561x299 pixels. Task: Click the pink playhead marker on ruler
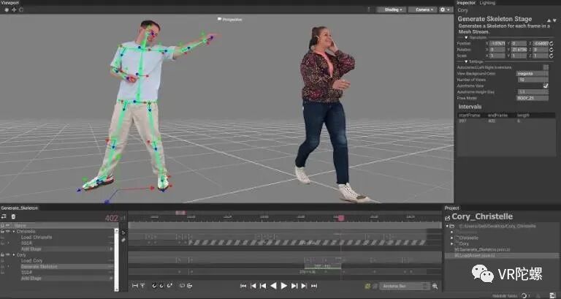click(341, 218)
